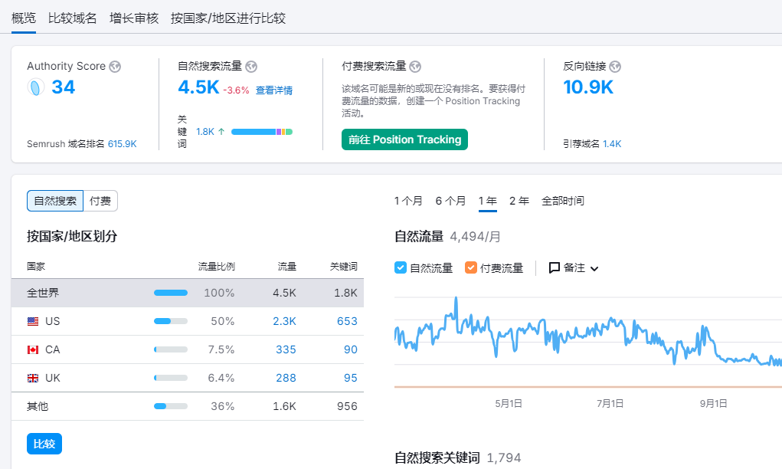Click the 其他 traffic value 1.6K
This screenshot has width=782, height=469.
(x=284, y=407)
